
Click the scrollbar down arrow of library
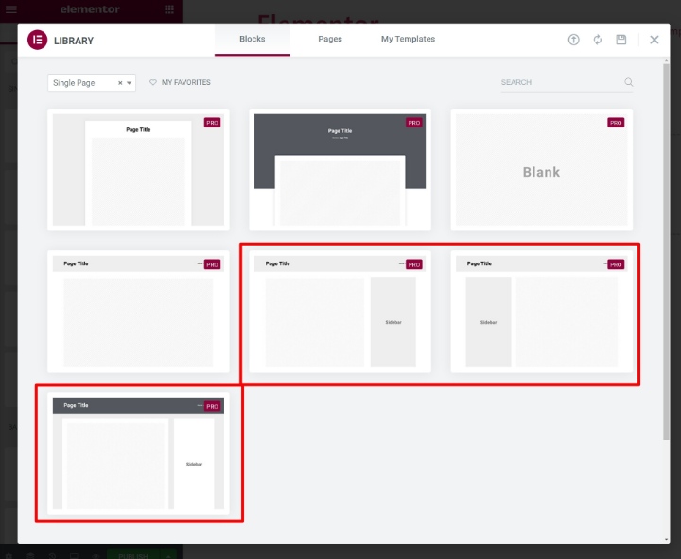coord(666,539)
